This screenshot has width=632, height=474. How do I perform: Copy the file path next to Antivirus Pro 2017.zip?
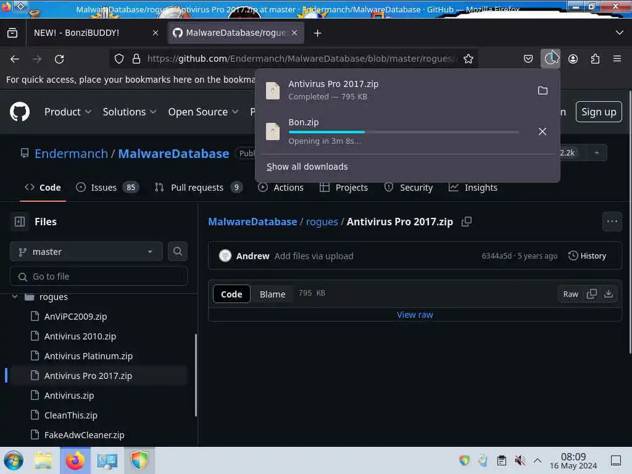(467, 222)
